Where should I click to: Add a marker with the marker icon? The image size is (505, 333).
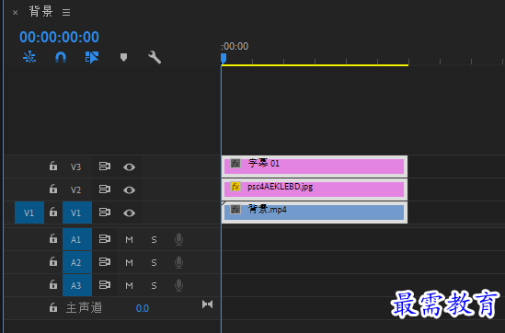click(x=123, y=57)
